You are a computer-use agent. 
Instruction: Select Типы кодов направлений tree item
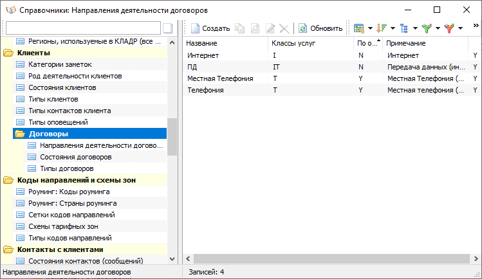click(70, 238)
